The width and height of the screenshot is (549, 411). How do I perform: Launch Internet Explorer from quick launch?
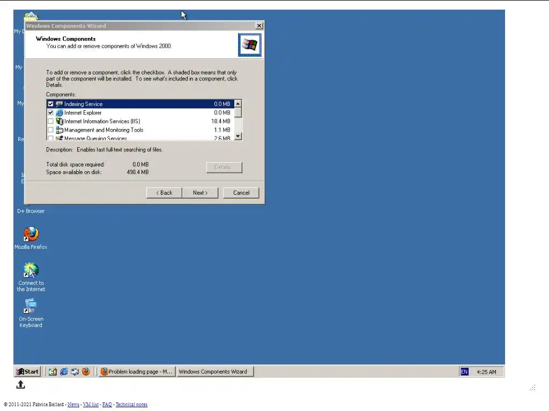(x=64, y=371)
